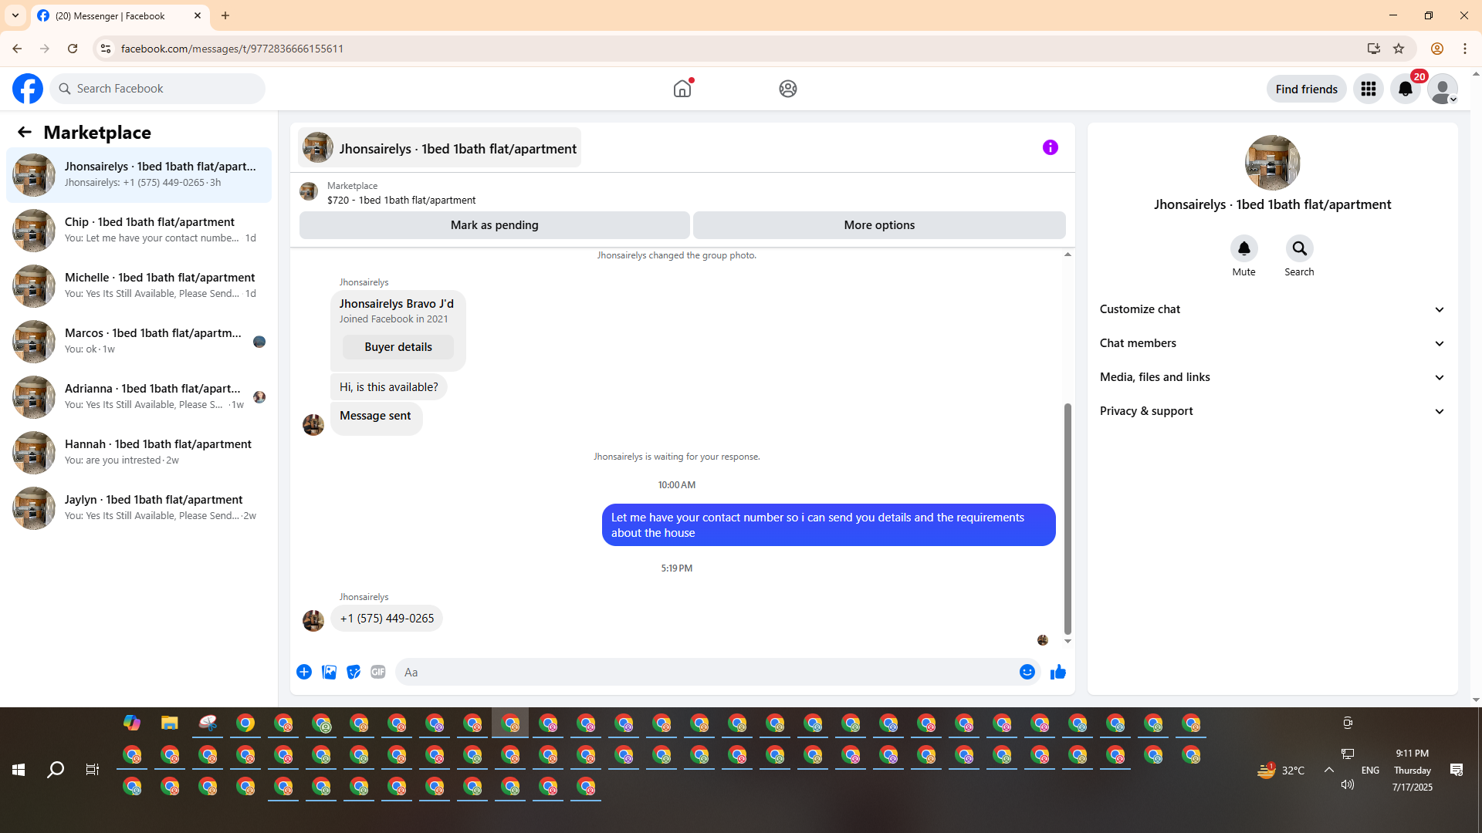Open File Explorer from the taskbar
The height and width of the screenshot is (833, 1482).
170,723
